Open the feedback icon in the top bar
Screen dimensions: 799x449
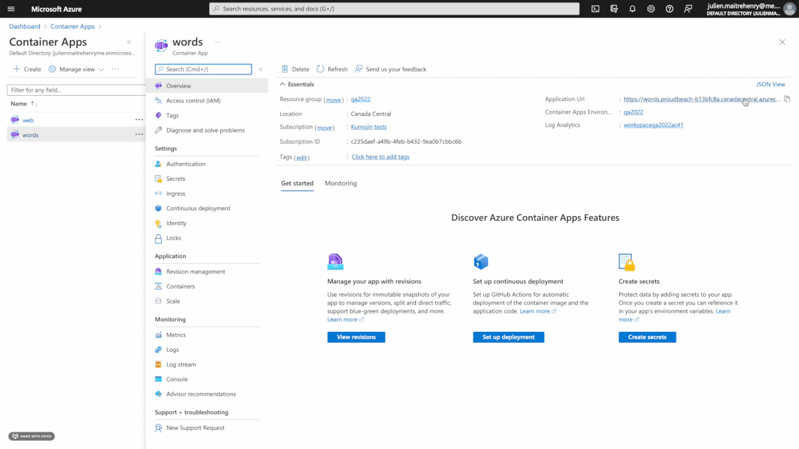click(688, 9)
